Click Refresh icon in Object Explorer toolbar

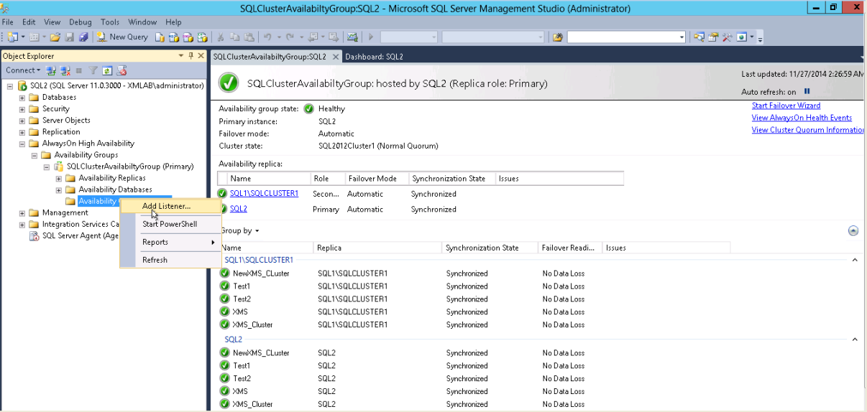107,70
